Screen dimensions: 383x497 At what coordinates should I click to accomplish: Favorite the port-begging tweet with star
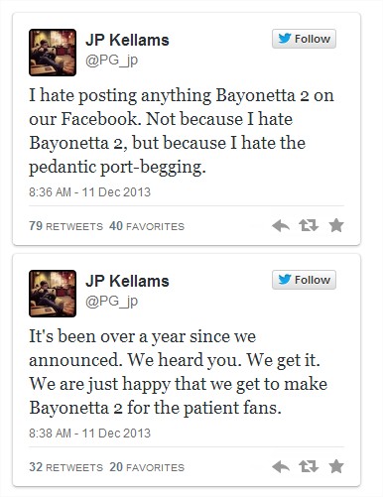(x=336, y=225)
